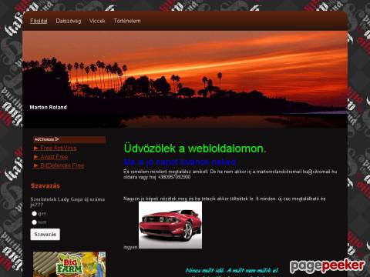Open the BitDefender Free ad link
370x277 pixels.
point(62,165)
